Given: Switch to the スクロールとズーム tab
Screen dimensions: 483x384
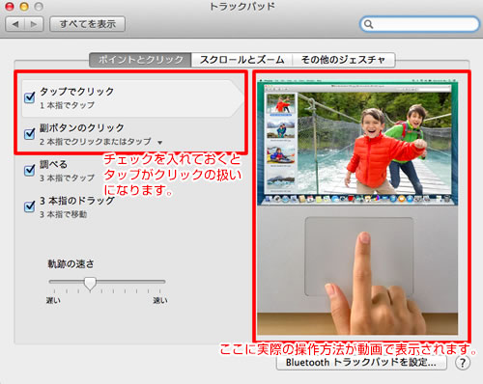Looking at the screenshot, I should [241, 60].
